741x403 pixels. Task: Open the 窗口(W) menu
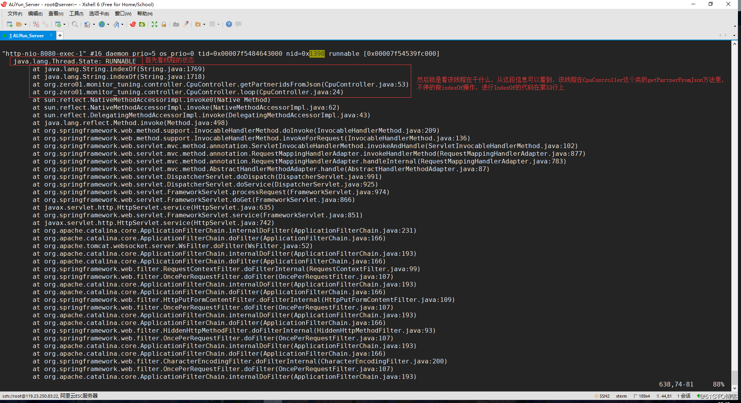pyautogui.click(x=123, y=14)
